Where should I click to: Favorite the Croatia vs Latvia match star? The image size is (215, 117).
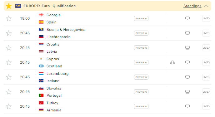[x=9, y=48]
